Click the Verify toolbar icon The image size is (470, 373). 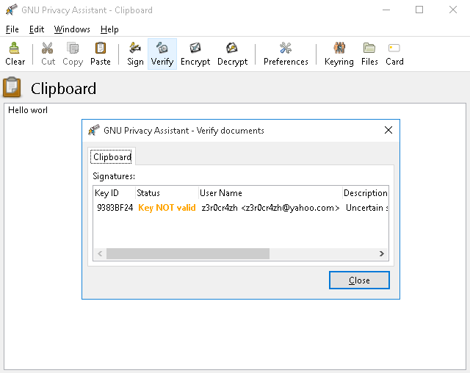tap(162, 48)
